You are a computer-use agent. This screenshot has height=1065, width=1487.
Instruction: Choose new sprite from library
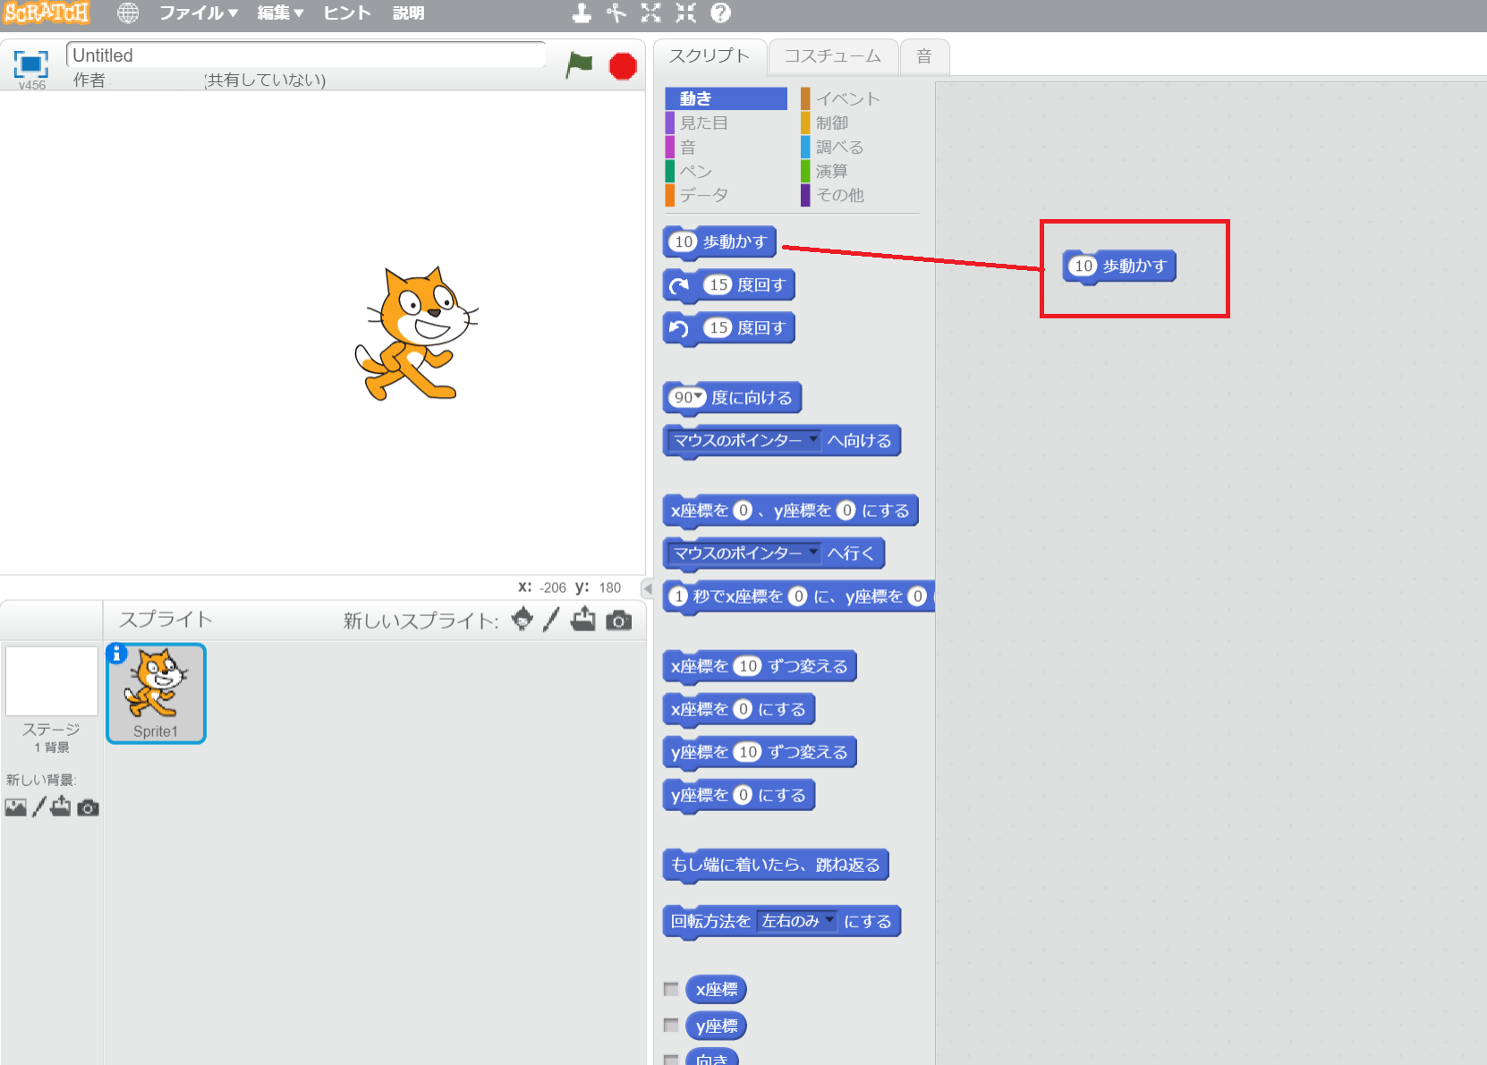523,619
